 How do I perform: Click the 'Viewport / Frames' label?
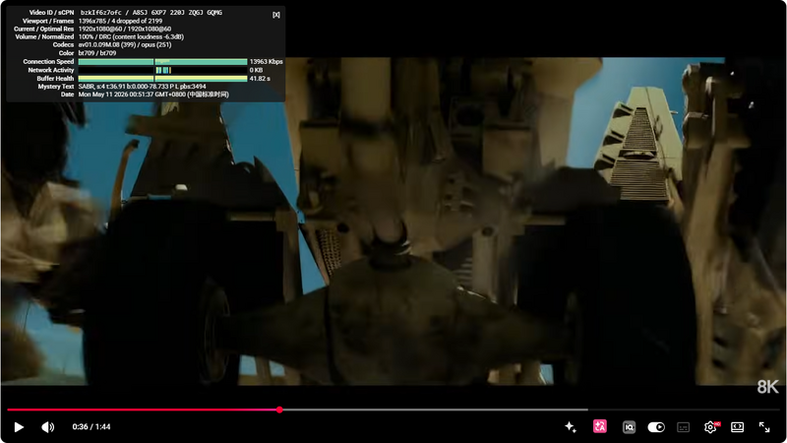coord(48,21)
